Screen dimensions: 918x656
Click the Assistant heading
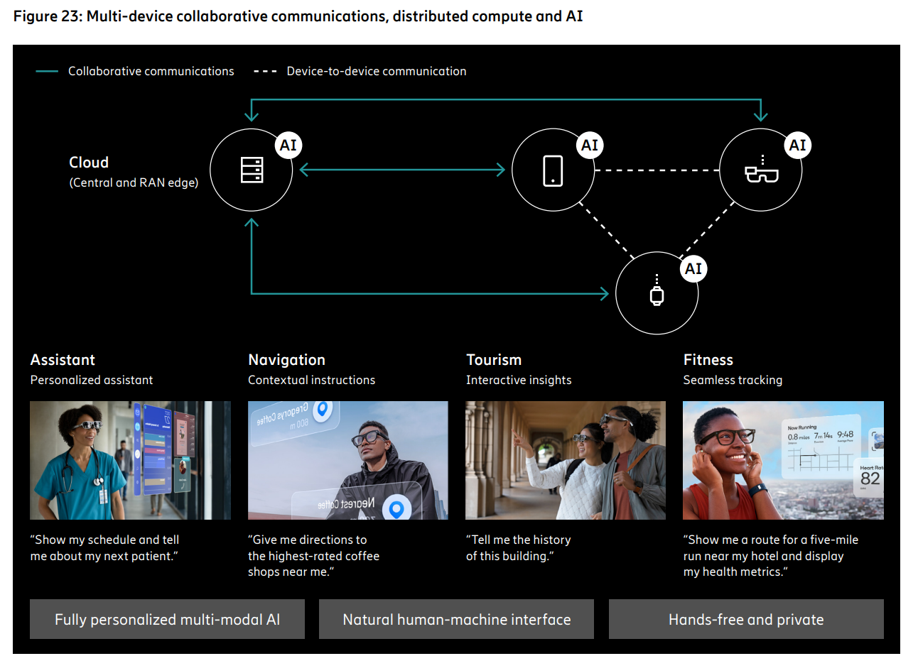pos(63,359)
